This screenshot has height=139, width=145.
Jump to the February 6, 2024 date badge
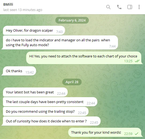pyautogui.click(x=72, y=20)
